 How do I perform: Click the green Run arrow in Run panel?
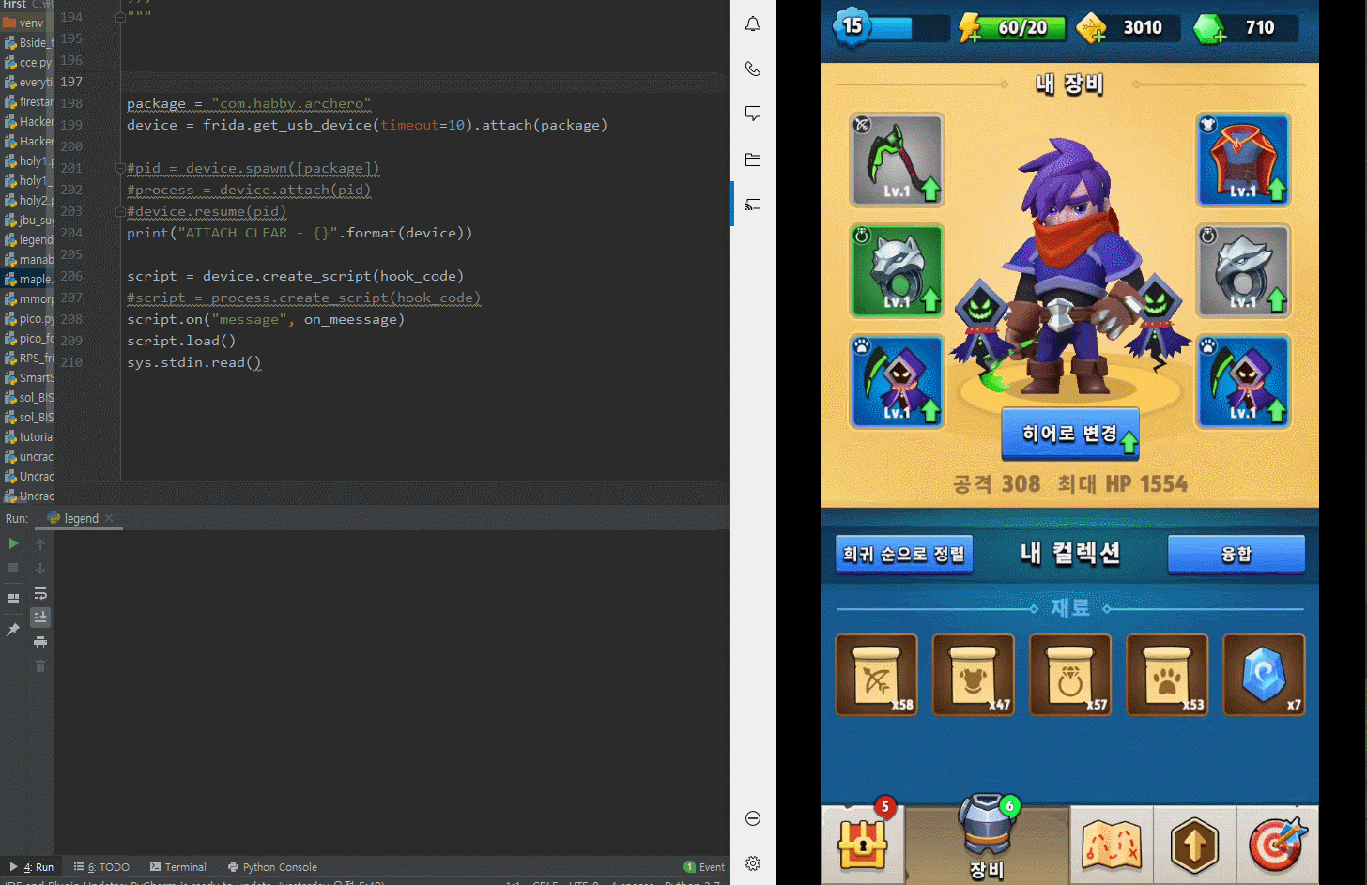(13, 543)
